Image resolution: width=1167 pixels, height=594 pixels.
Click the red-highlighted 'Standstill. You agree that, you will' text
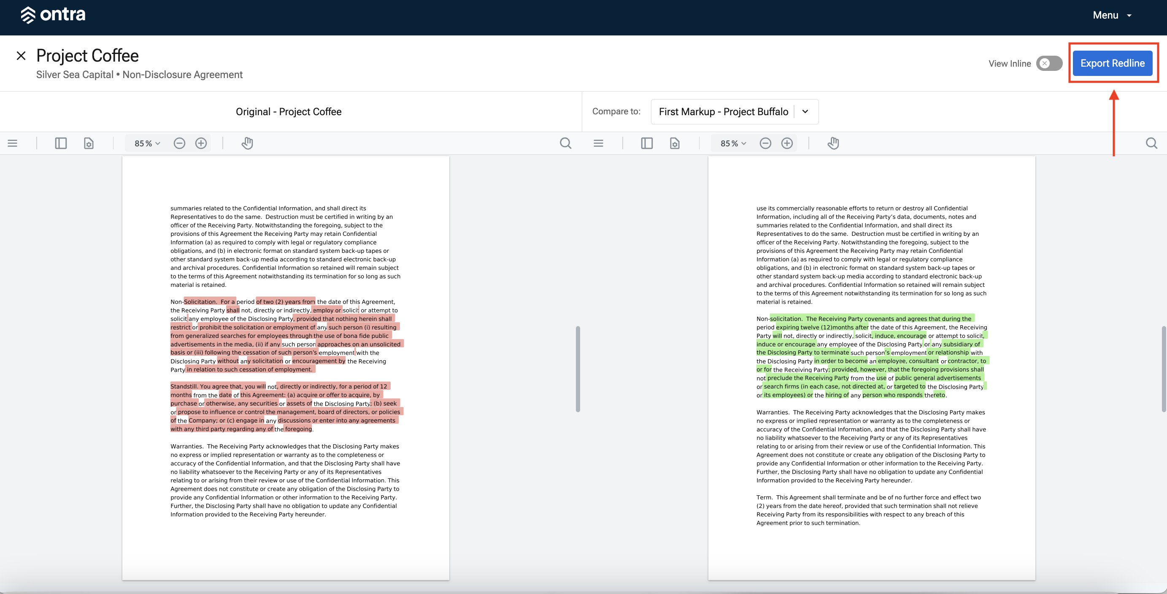(218, 386)
